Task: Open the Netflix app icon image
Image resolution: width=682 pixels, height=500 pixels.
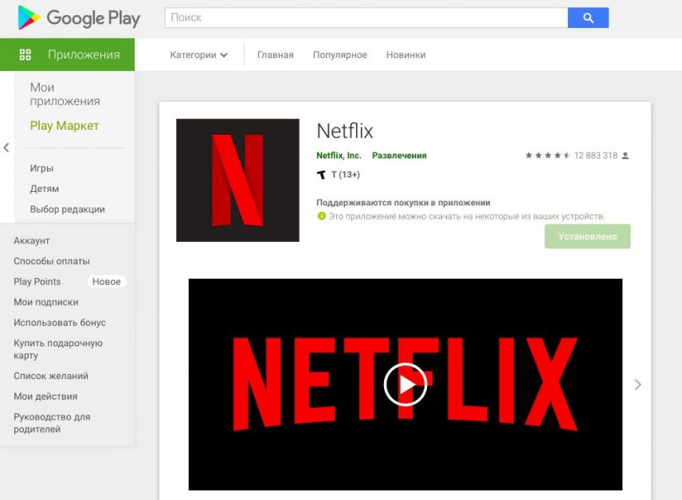Action: tap(237, 180)
